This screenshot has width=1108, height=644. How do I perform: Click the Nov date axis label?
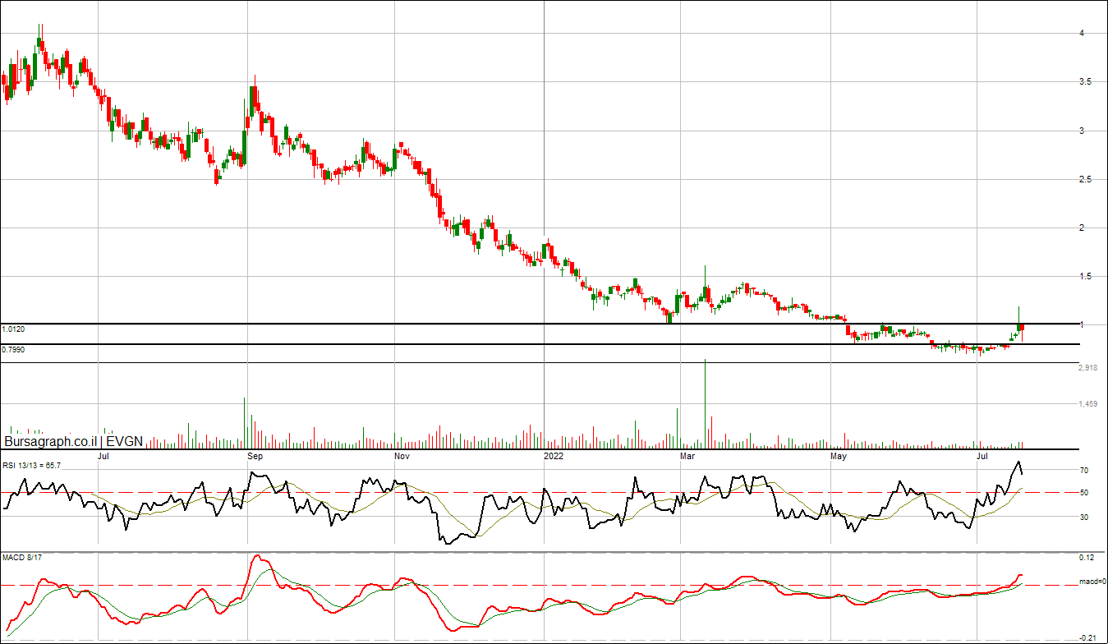[402, 455]
